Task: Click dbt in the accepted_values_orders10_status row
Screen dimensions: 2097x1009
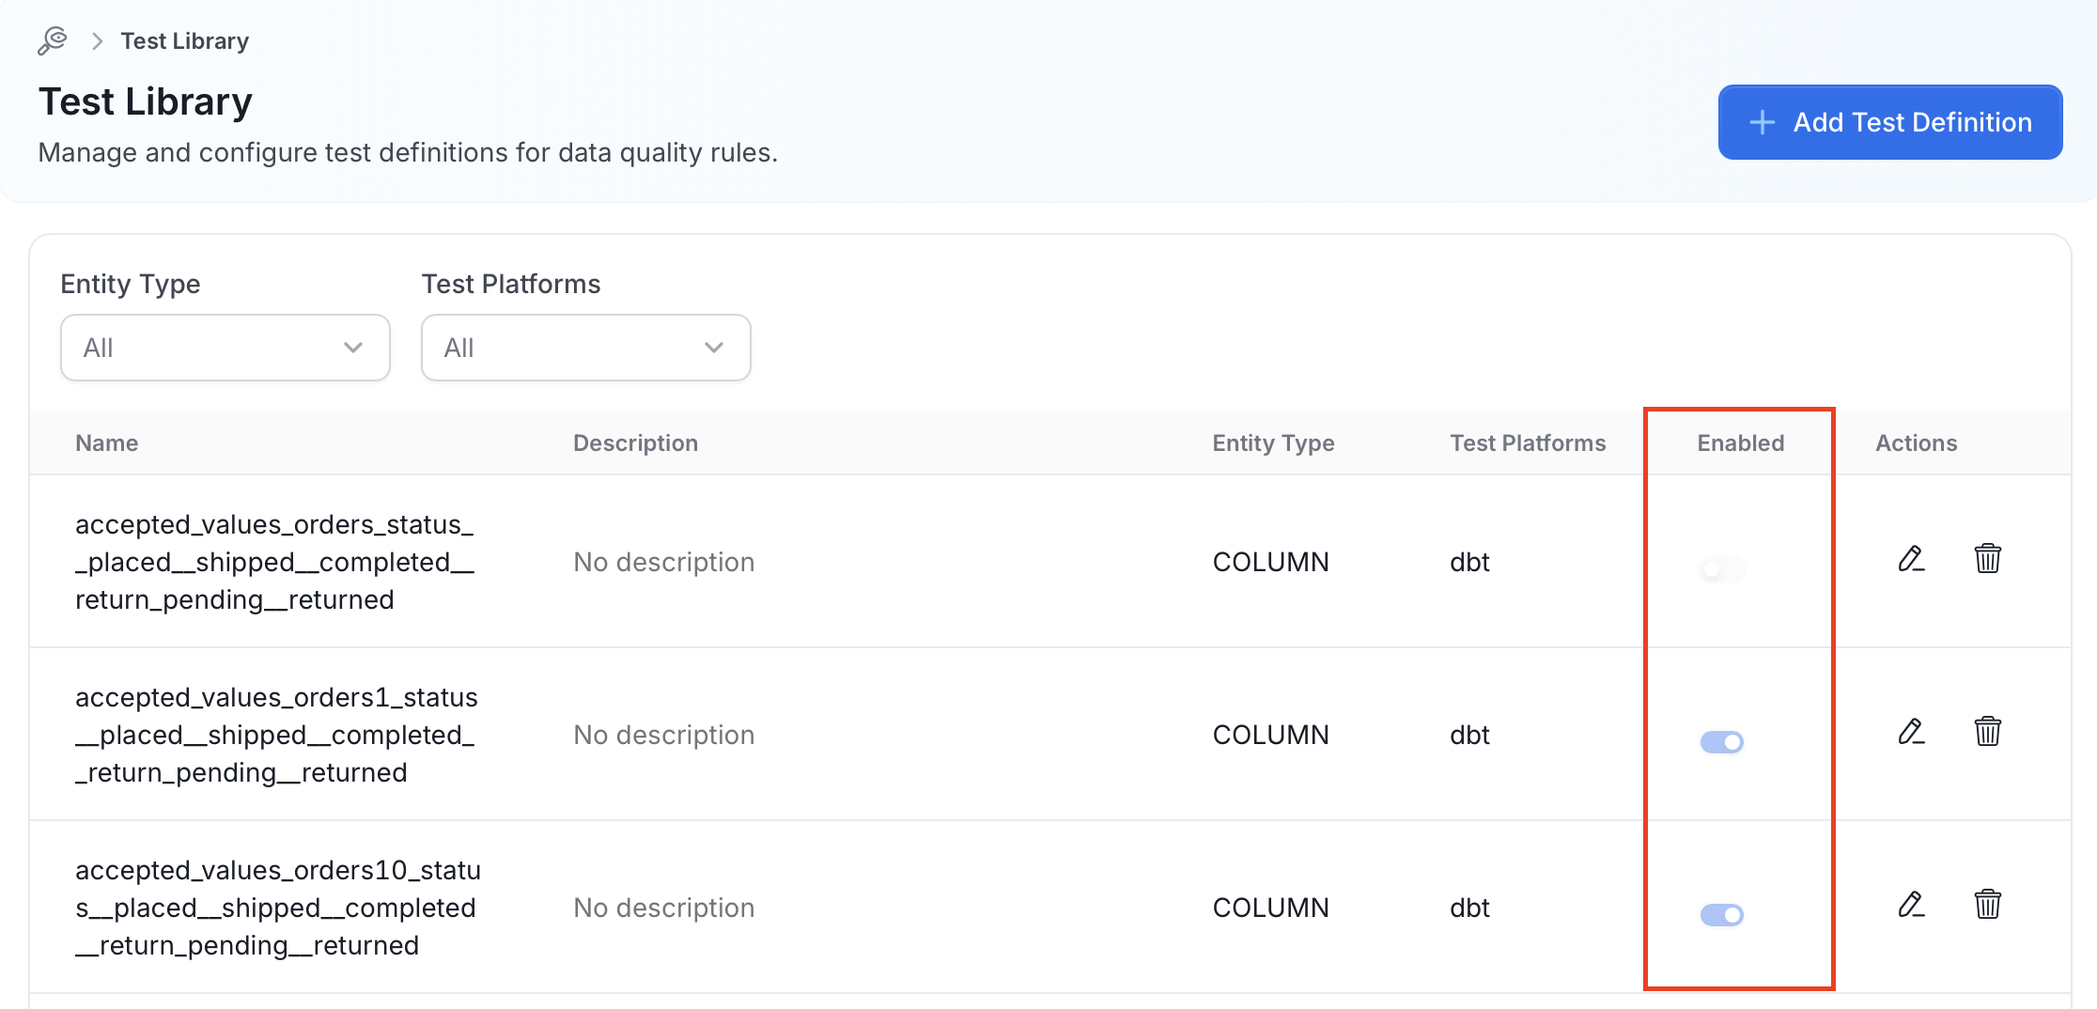Action: pos(1469,908)
